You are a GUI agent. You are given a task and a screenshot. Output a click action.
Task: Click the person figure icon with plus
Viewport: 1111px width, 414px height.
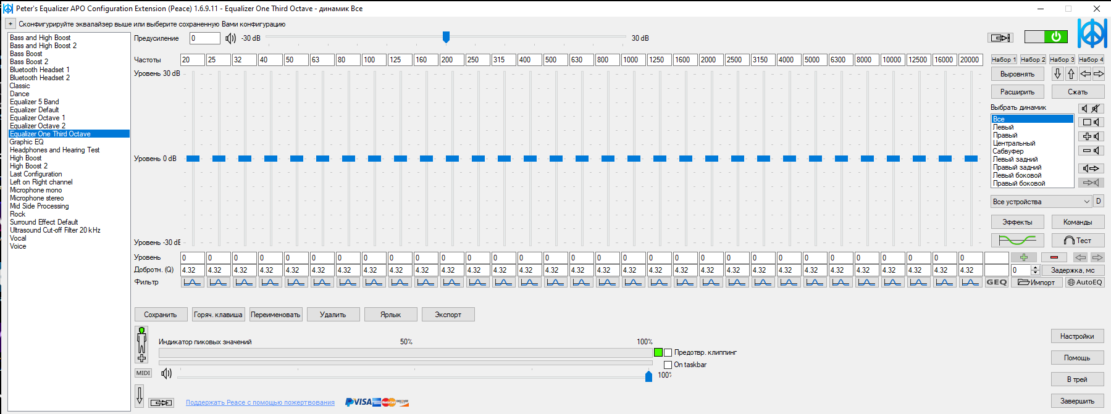tap(141, 345)
